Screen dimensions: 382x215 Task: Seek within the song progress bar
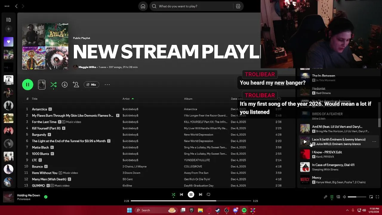pyautogui.click(x=191, y=201)
